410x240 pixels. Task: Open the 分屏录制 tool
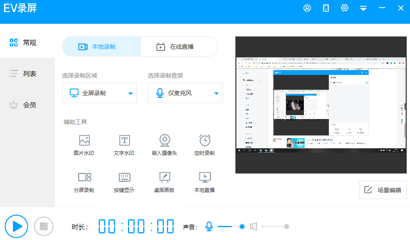click(84, 183)
